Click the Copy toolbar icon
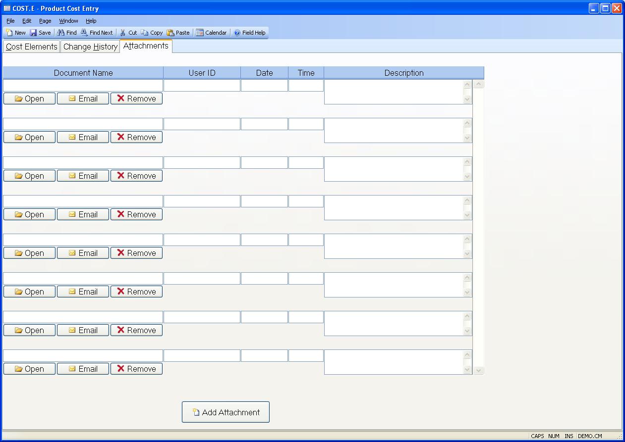Image resolution: width=625 pixels, height=442 pixels. coord(145,33)
